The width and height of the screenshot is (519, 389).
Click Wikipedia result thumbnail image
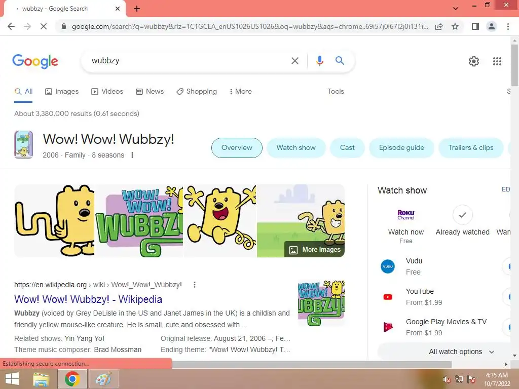321,303
